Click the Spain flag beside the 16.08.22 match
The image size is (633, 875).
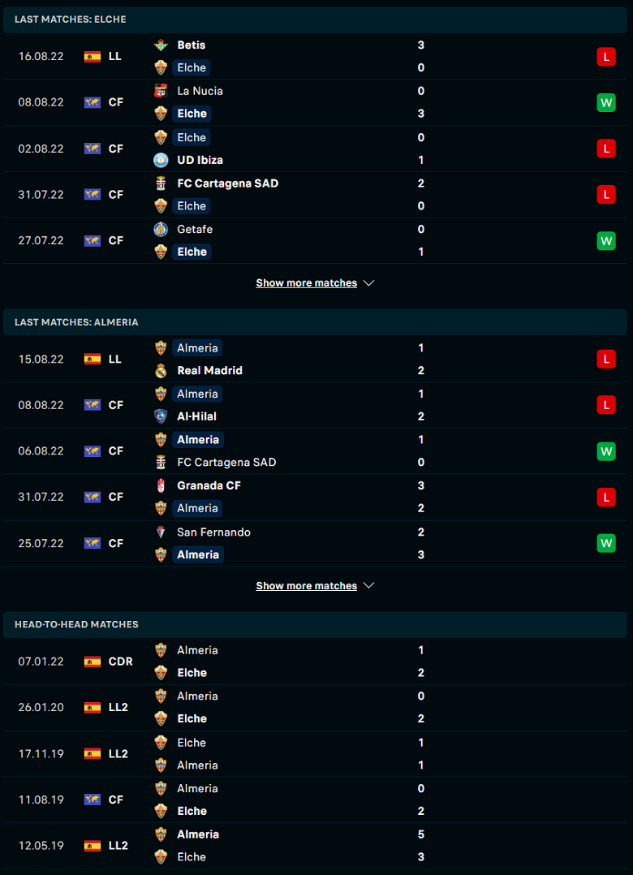(x=93, y=56)
